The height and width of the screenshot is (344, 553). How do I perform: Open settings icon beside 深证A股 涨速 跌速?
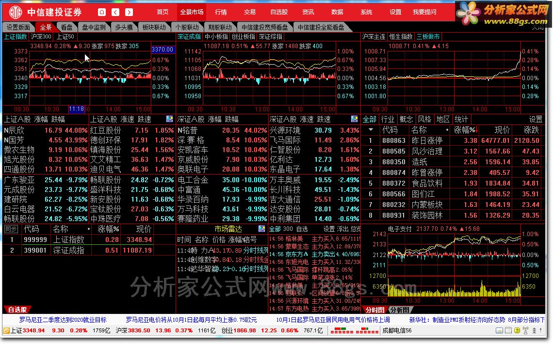(355, 119)
